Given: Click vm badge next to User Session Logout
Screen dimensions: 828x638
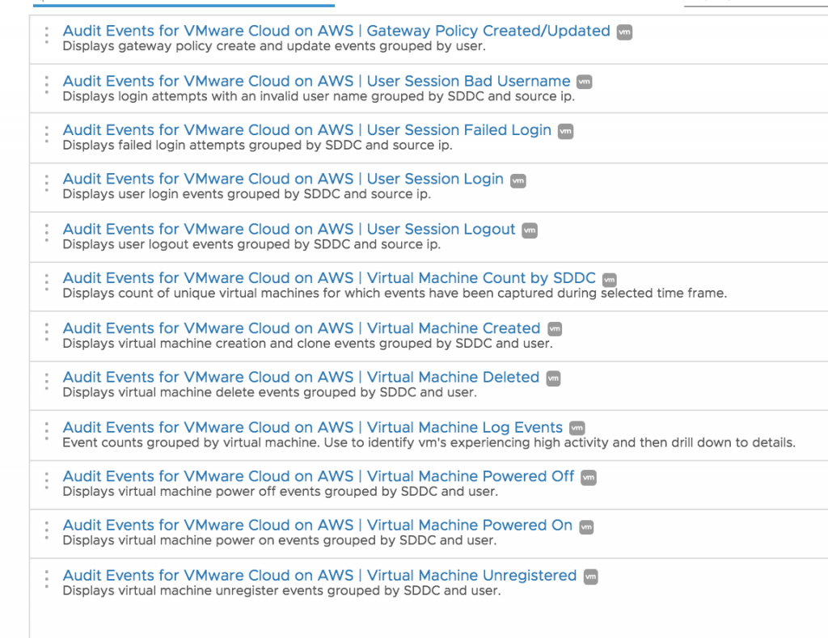Looking at the screenshot, I should click(530, 230).
